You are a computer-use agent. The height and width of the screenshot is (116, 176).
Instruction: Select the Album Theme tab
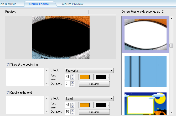pos(39,4)
